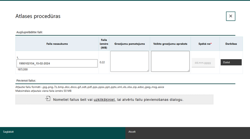The height and width of the screenshot is (139, 250).
Task: Click the Spēkā no column header
Action: click(x=205, y=44)
